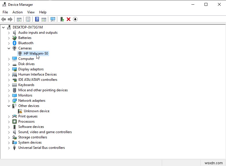Click the Disable device down-arrow icon
Screen dimensions: 226x166
tap(75, 19)
